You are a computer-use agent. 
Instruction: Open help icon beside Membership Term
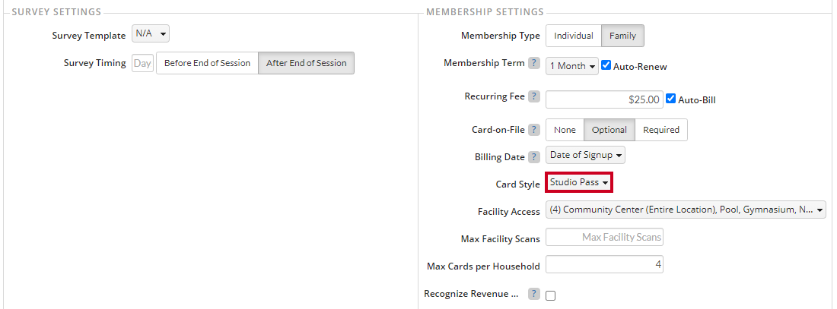(534, 64)
